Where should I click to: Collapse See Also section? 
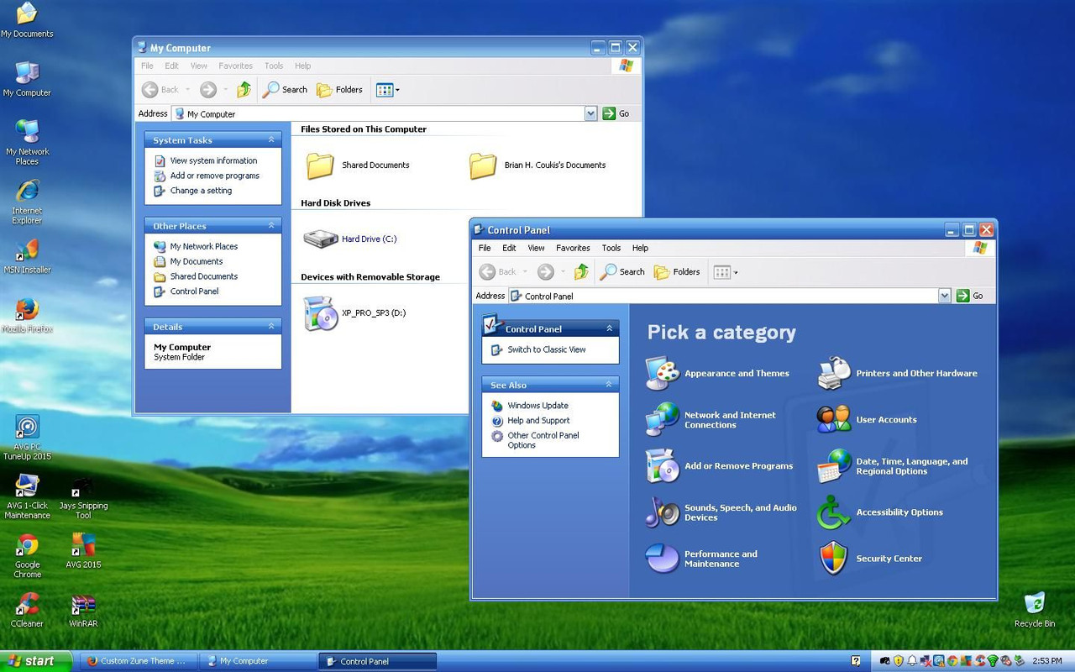[x=609, y=384]
